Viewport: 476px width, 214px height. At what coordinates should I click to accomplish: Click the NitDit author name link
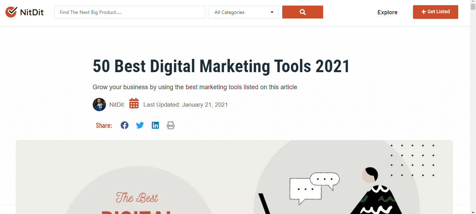116,105
